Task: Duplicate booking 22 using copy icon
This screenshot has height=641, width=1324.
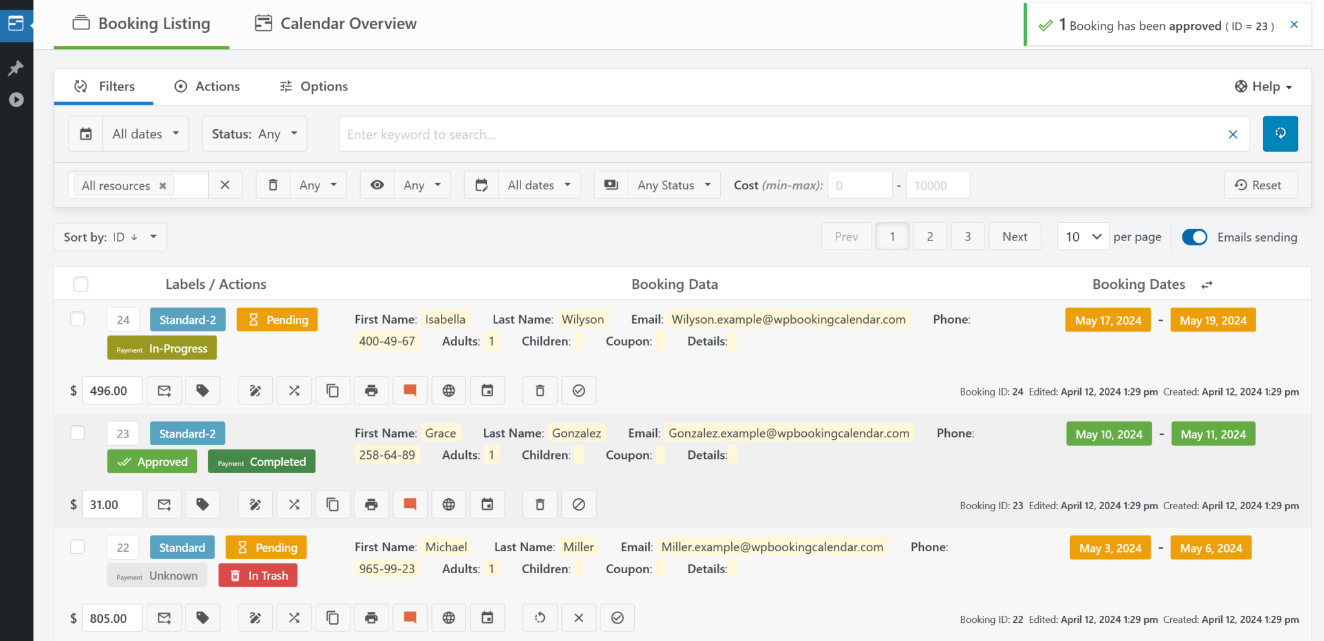Action: tap(332, 618)
